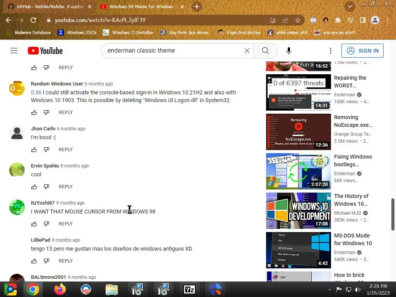Screen dimensions: 396x297
Task: Click the install/download icon in address bar
Action: pos(273,20)
